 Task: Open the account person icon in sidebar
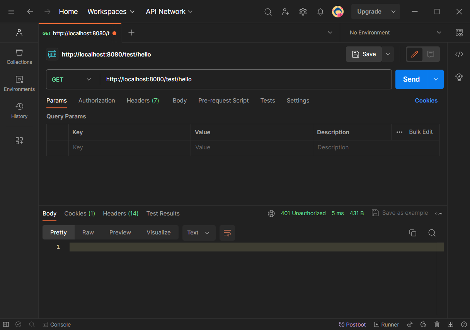tap(19, 32)
